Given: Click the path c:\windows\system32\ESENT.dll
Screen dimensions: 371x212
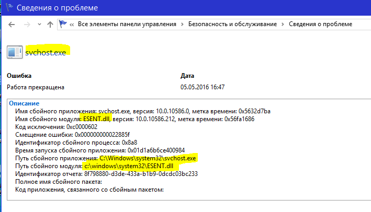Looking at the screenshot, I should click(129, 166).
